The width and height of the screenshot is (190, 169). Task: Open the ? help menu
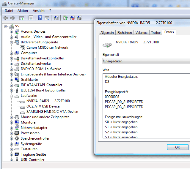[x=50, y=11]
